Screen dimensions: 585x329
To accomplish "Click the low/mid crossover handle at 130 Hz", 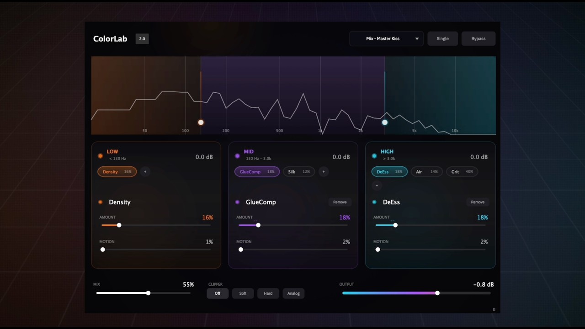I will pyautogui.click(x=201, y=122).
